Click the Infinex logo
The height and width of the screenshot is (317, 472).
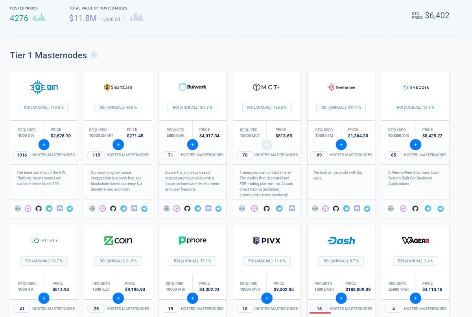[44, 240]
